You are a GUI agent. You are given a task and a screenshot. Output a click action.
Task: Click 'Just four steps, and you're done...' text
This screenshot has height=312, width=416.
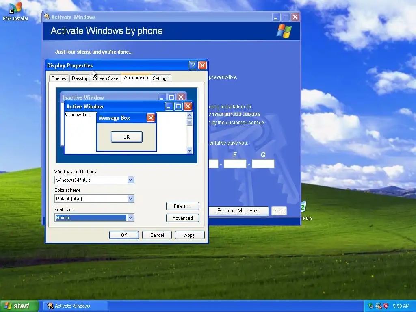pos(94,52)
